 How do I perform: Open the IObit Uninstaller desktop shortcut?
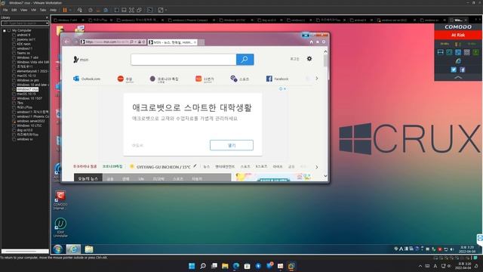coord(60,227)
